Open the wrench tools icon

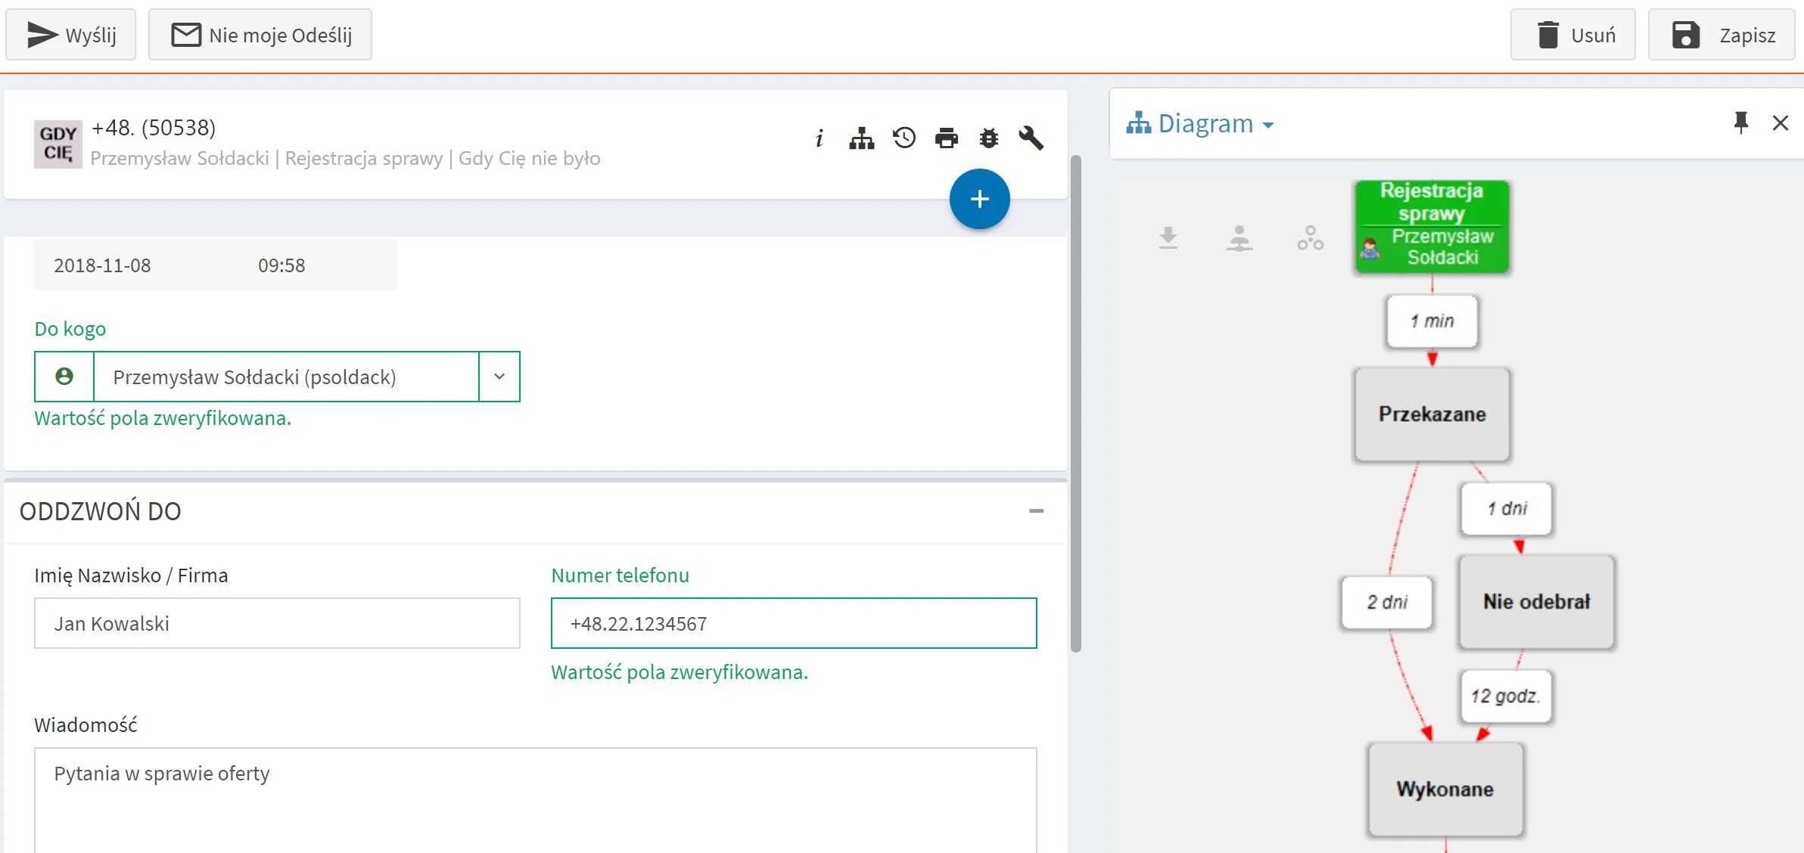[x=1031, y=138]
